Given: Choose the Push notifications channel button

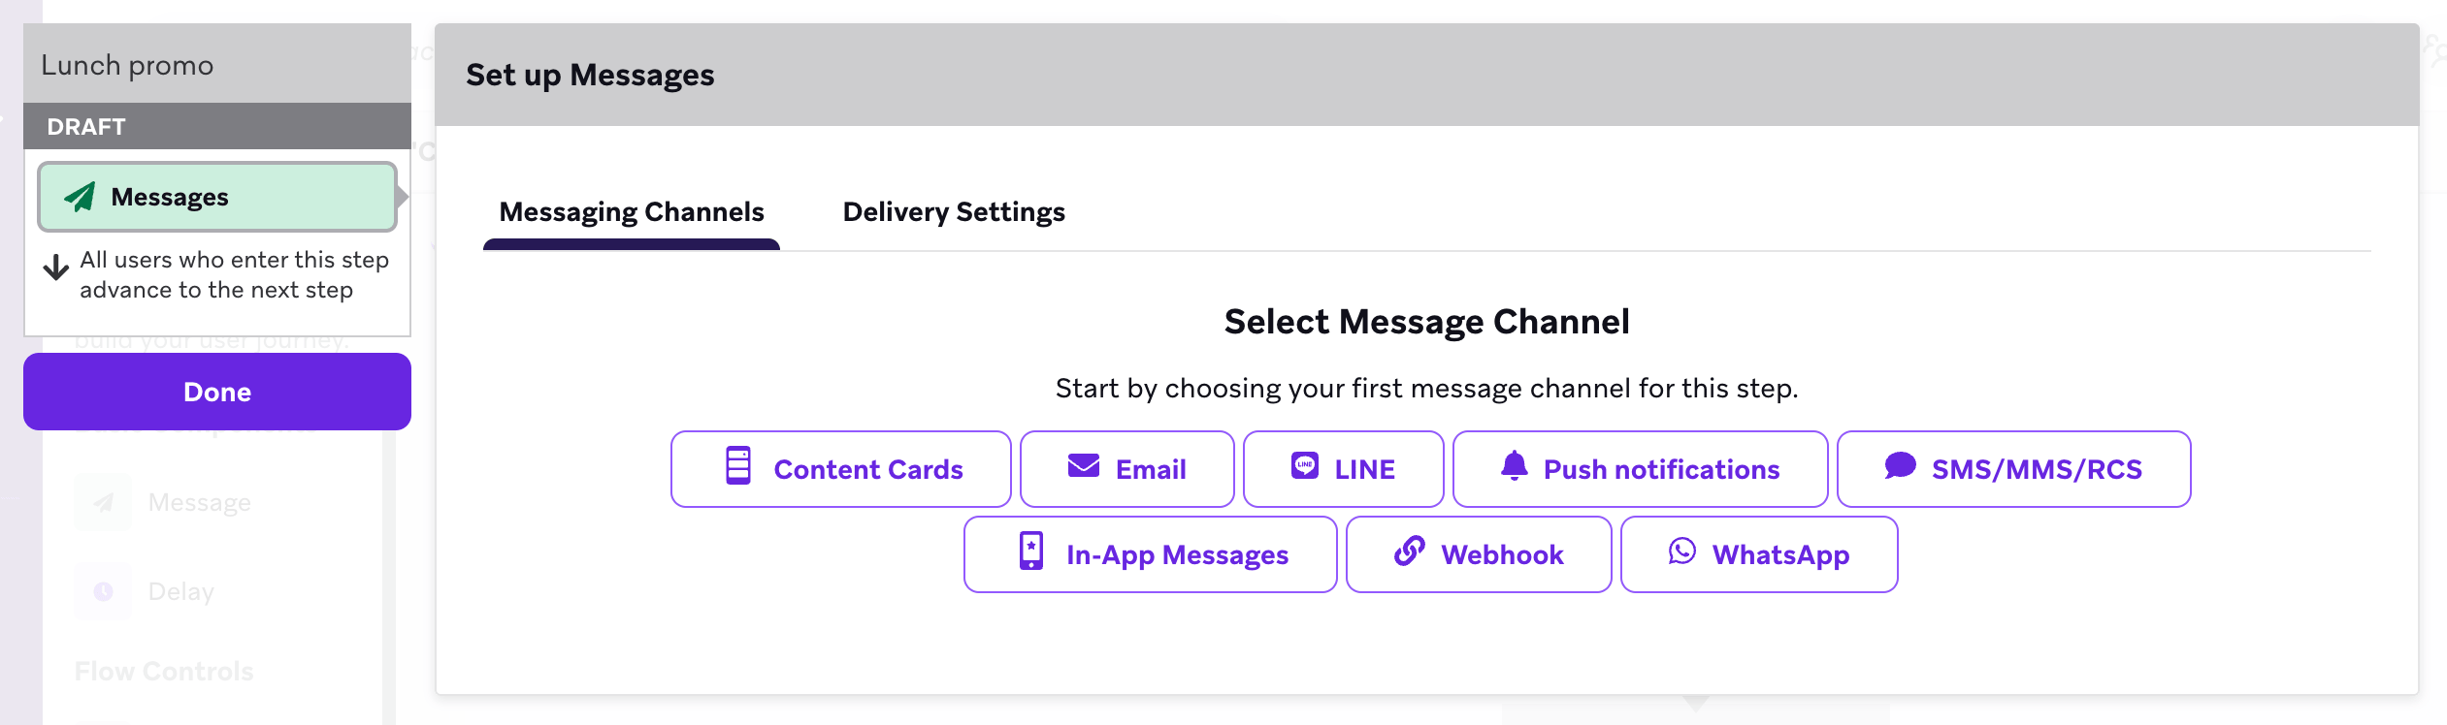Looking at the screenshot, I should (x=1640, y=469).
